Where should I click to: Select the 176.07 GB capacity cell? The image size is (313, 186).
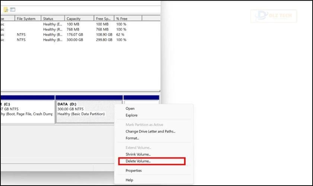pyautogui.click(x=75, y=35)
